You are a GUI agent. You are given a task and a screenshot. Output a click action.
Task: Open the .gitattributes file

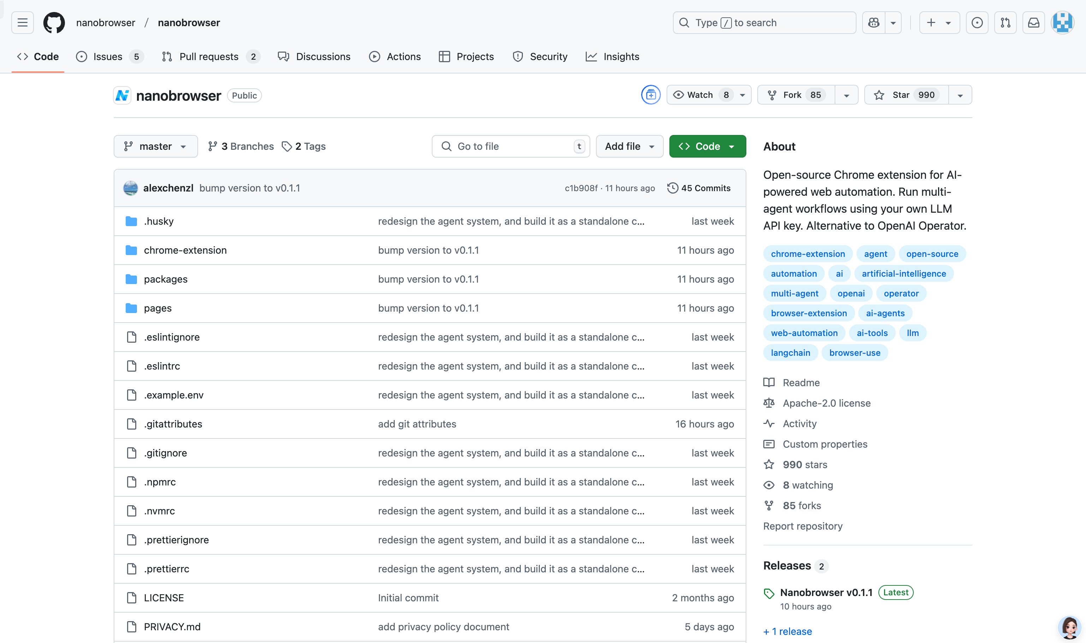pos(173,424)
